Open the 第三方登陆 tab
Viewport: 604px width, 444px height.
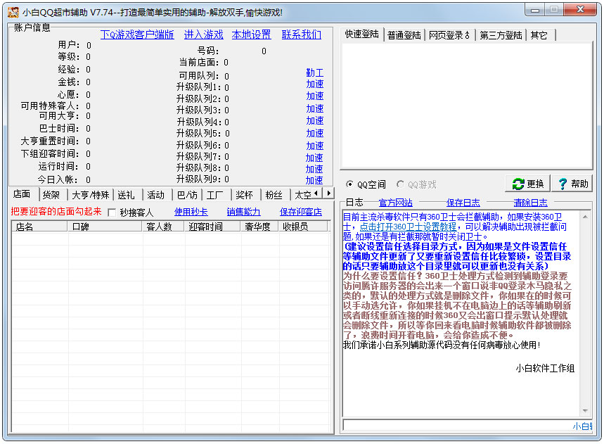tap(501, 35)
